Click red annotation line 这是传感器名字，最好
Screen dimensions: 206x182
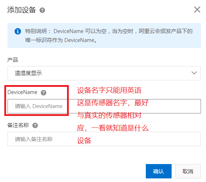(x=113, y=103)
